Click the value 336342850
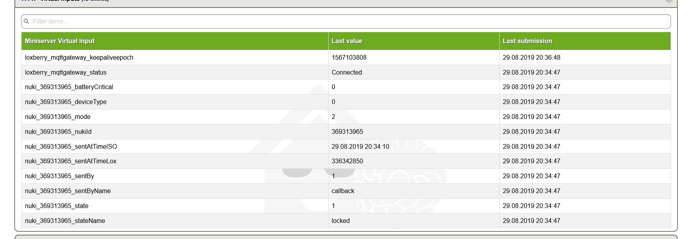 click(347, 161)
